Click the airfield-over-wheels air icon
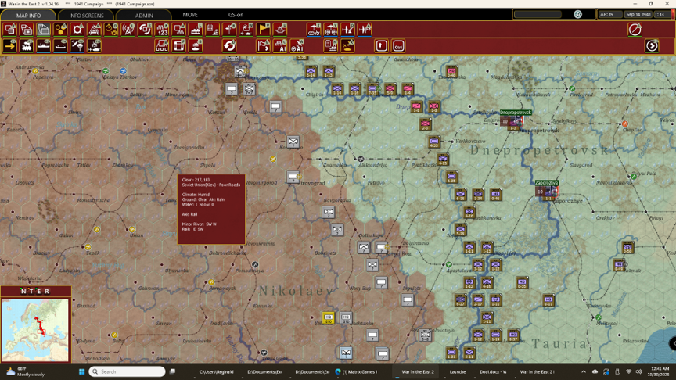The height and width of the screenshot is (380, 676). pyautogui.click(x=331, y=29)
